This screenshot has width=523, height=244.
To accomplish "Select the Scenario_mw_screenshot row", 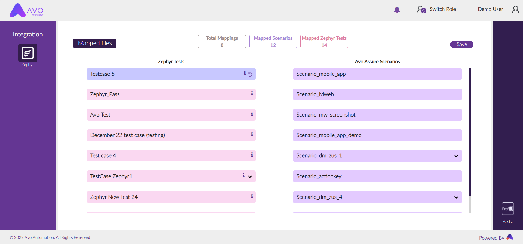I will point(377,115).
